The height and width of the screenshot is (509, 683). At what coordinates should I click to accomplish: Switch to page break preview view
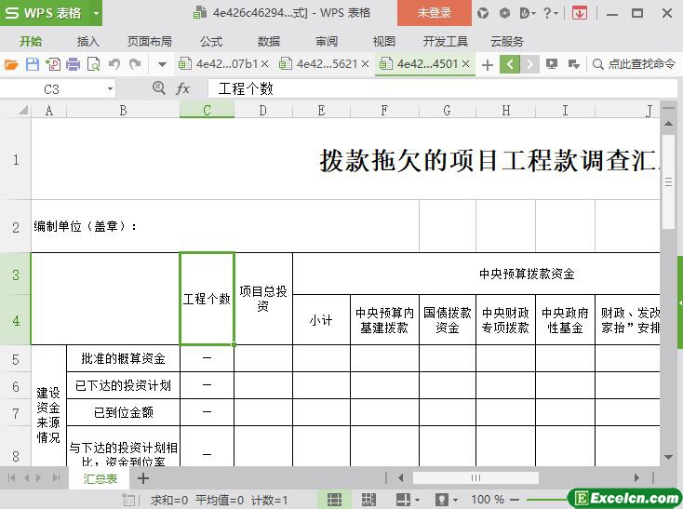368,500
